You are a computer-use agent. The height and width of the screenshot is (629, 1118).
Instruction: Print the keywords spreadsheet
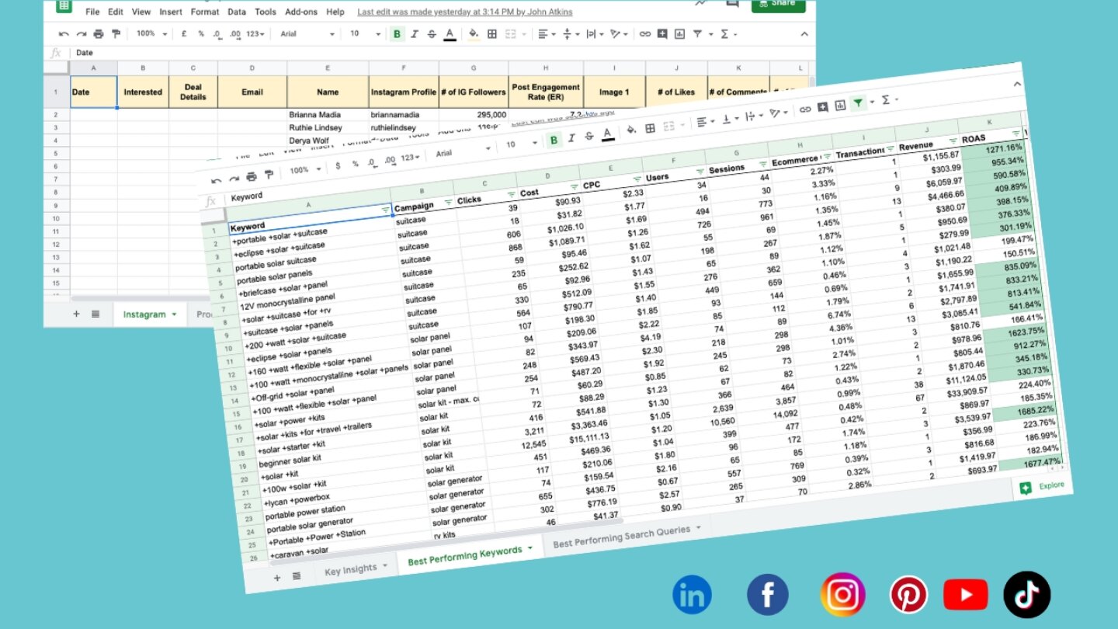coord(252,176)
